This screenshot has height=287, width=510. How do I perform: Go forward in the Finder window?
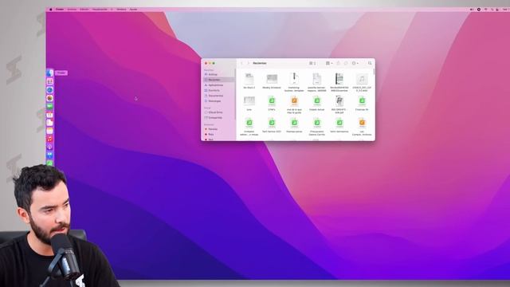pos(249,63)
